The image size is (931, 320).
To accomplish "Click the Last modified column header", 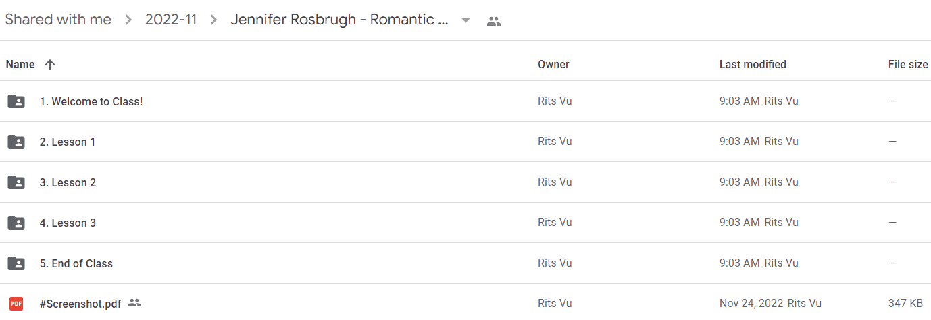I will 753,65.
